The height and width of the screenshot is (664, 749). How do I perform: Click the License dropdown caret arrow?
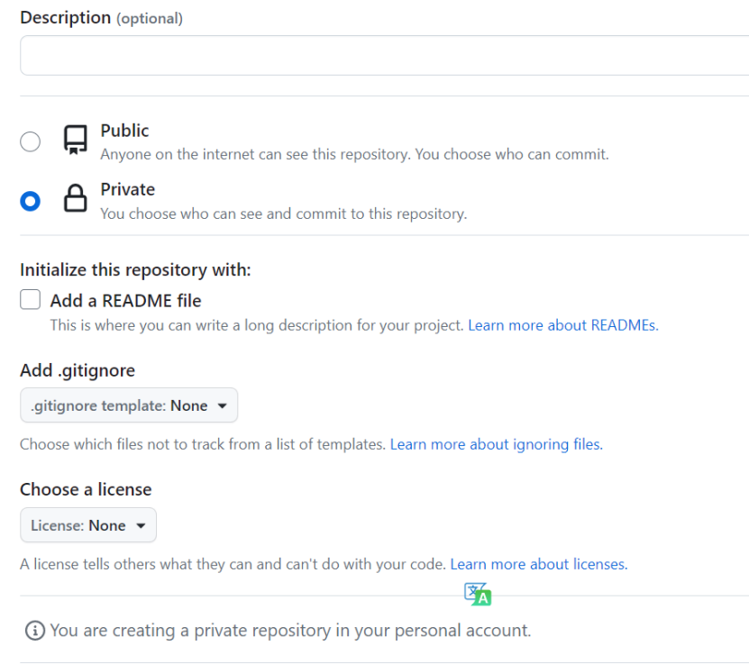click(141, 525)
